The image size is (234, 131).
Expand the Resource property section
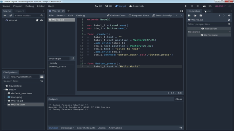click(x=209, y=32)
